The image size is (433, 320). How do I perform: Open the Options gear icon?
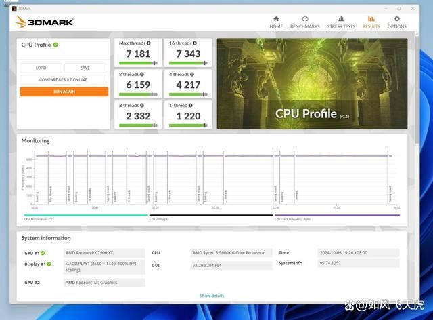point(397,19)
